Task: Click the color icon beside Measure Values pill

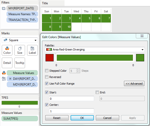Action: pos(4,73)
